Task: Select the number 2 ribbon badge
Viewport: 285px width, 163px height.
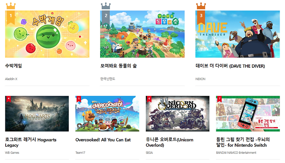Action: 106,17
